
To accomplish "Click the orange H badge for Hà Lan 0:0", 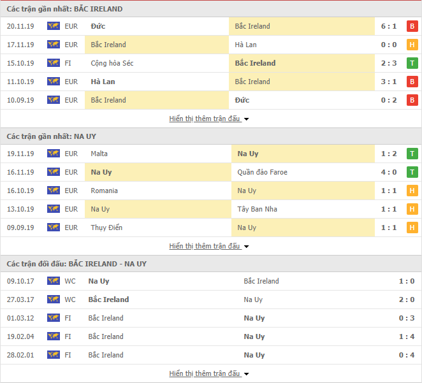I will pyautogui.click(x=412, y=45).
